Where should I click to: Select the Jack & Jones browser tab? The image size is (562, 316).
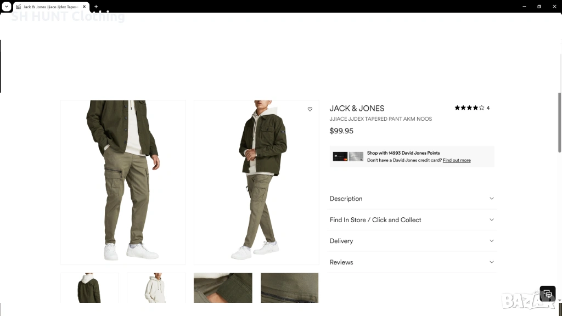pyautogui.click(x=51, y=7)
